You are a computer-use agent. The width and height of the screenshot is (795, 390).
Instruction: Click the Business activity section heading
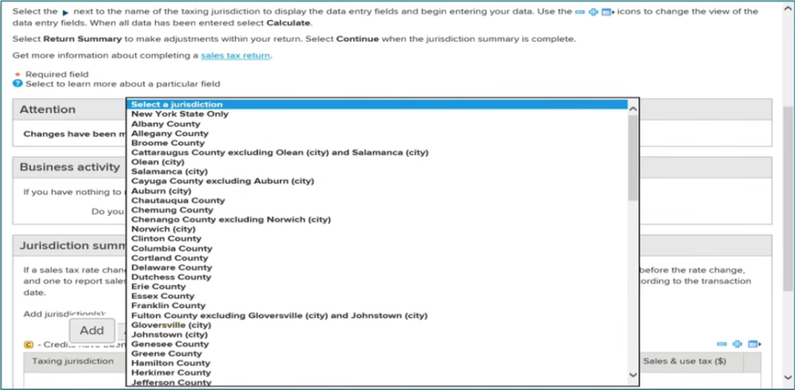[69, 167]
